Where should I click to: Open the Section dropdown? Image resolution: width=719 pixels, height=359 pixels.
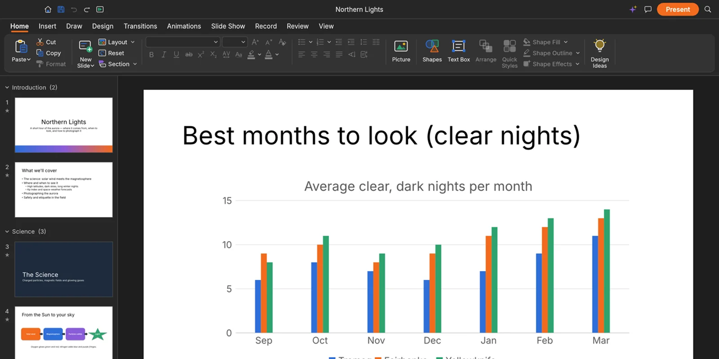pyautogui.click(x=118, y=64)
